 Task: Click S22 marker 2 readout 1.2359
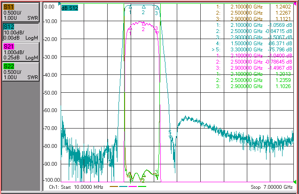[x=283, y=80]
